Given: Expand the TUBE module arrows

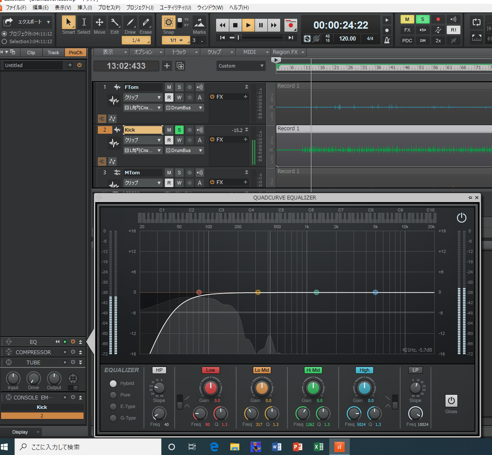Looking at the screenshot, I should (81, 362).
